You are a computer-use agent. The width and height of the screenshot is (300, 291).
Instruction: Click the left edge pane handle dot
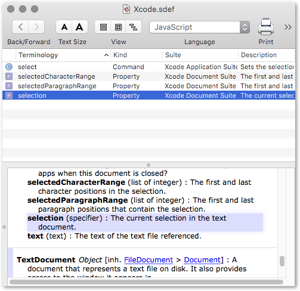[x=4, y=227]
